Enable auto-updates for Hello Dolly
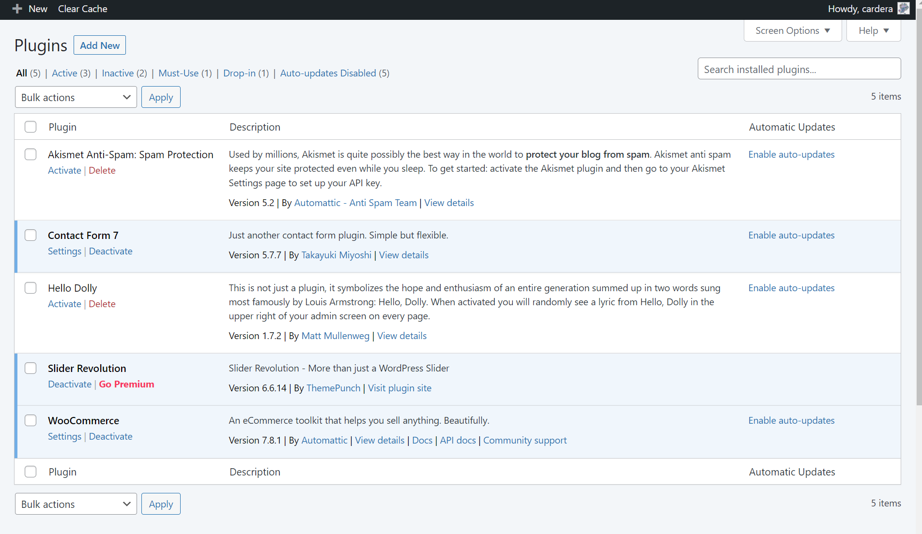Screen dimensions: 922x534 tap(791, 288)
